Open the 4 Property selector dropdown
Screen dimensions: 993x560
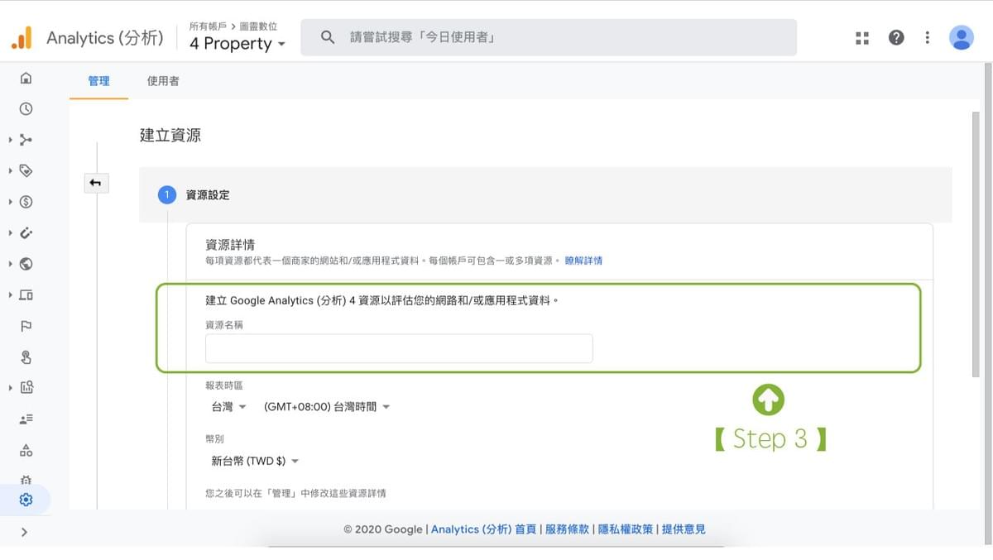pyautogui.click(x=237, y=44)
